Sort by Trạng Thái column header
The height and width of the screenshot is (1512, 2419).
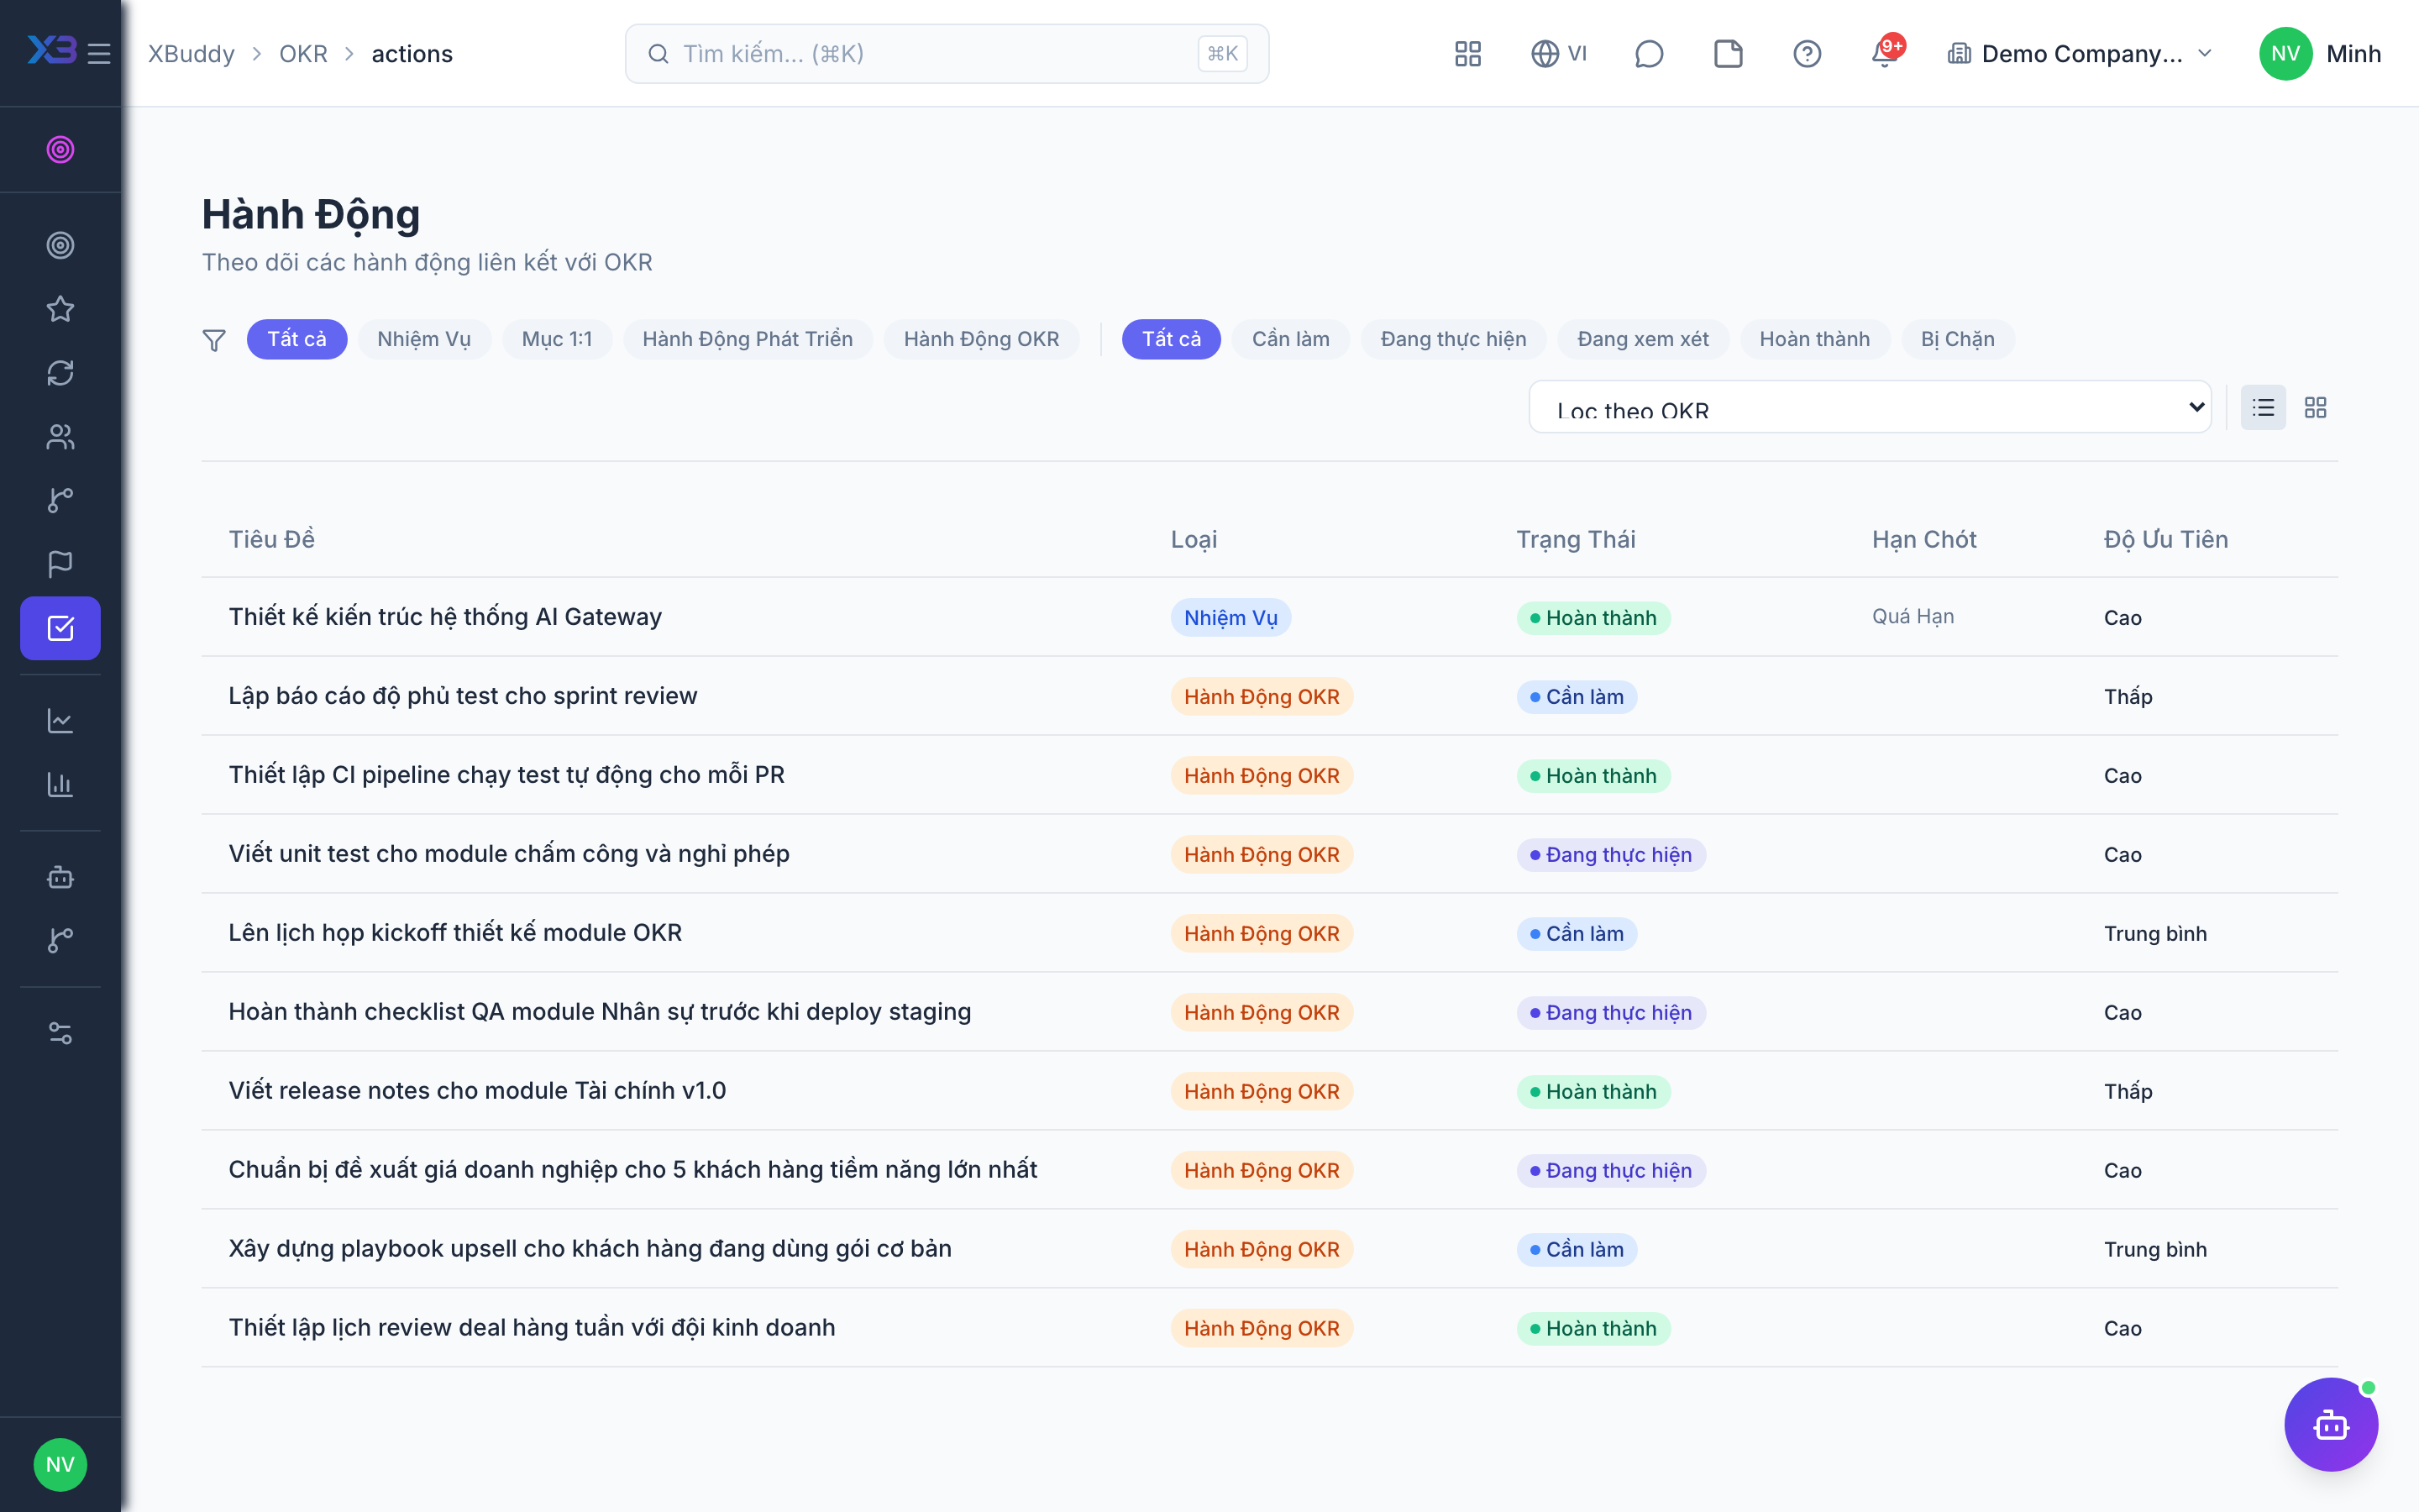coord(1576,539)
